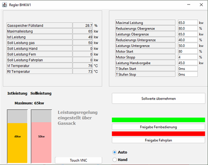This screenshot has height=165, width=208.
Task: Click the Motor Start label
Action: point(145,51)
